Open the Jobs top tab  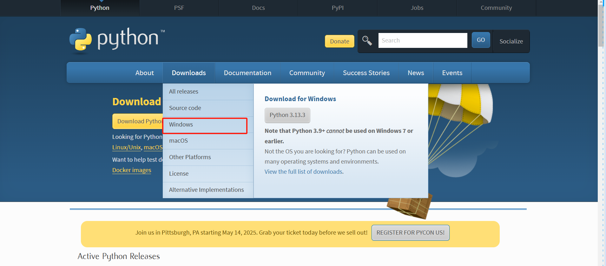point(417,8)
